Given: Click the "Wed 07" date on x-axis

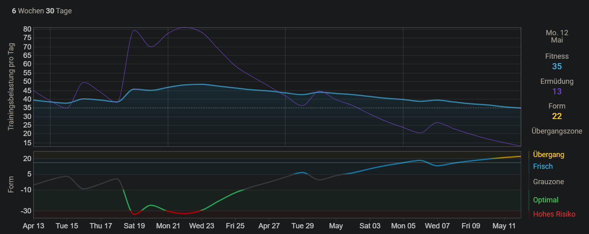Looking at the screenshot, I should click(437, 226).
